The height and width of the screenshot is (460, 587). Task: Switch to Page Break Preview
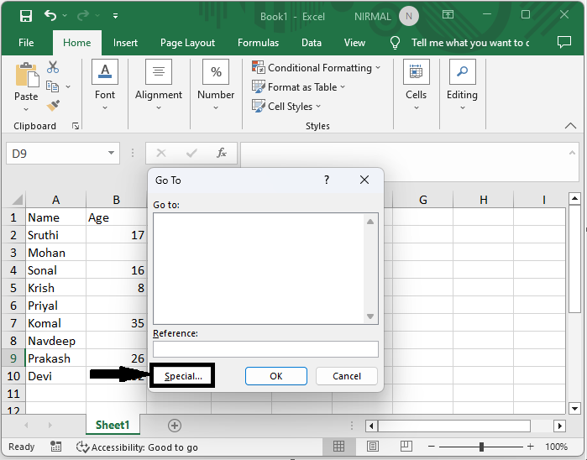pyautogui.click(x=406, y=447)
